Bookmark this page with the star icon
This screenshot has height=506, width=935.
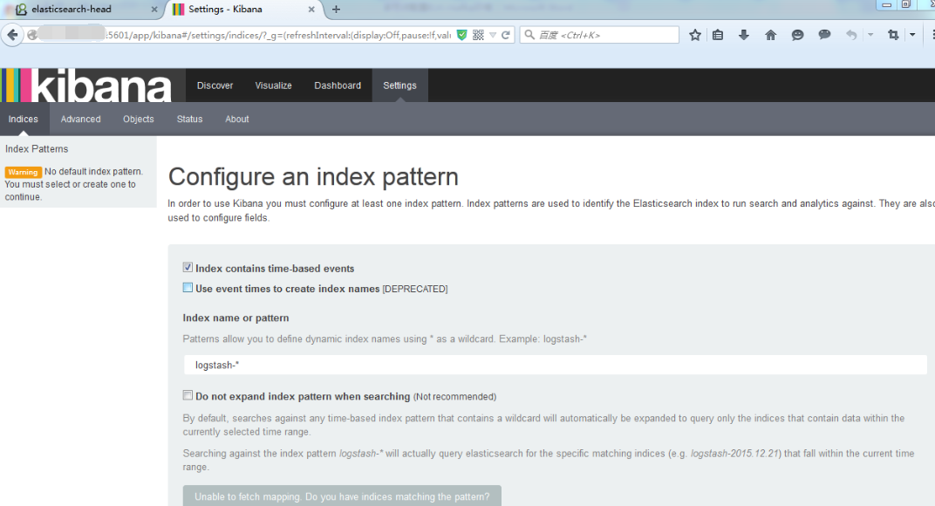click(x=694, y=35)
